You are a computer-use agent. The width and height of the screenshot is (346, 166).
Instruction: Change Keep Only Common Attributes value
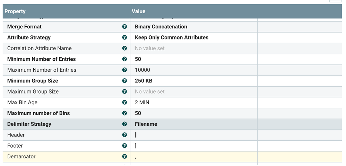pyautogui.click(x=172, y=37)
